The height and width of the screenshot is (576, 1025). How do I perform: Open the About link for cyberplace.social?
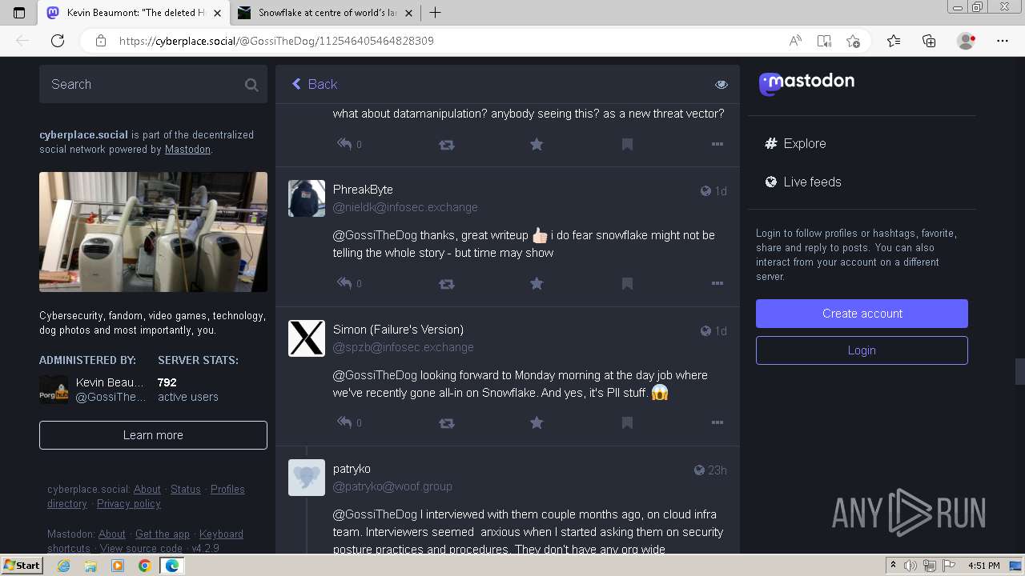pyautogui.click(x=147, y=490)
